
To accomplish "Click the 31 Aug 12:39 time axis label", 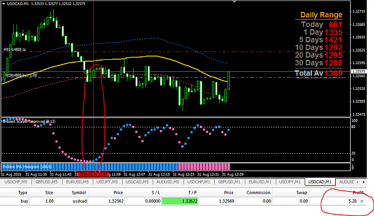I will tap(233, 175).
